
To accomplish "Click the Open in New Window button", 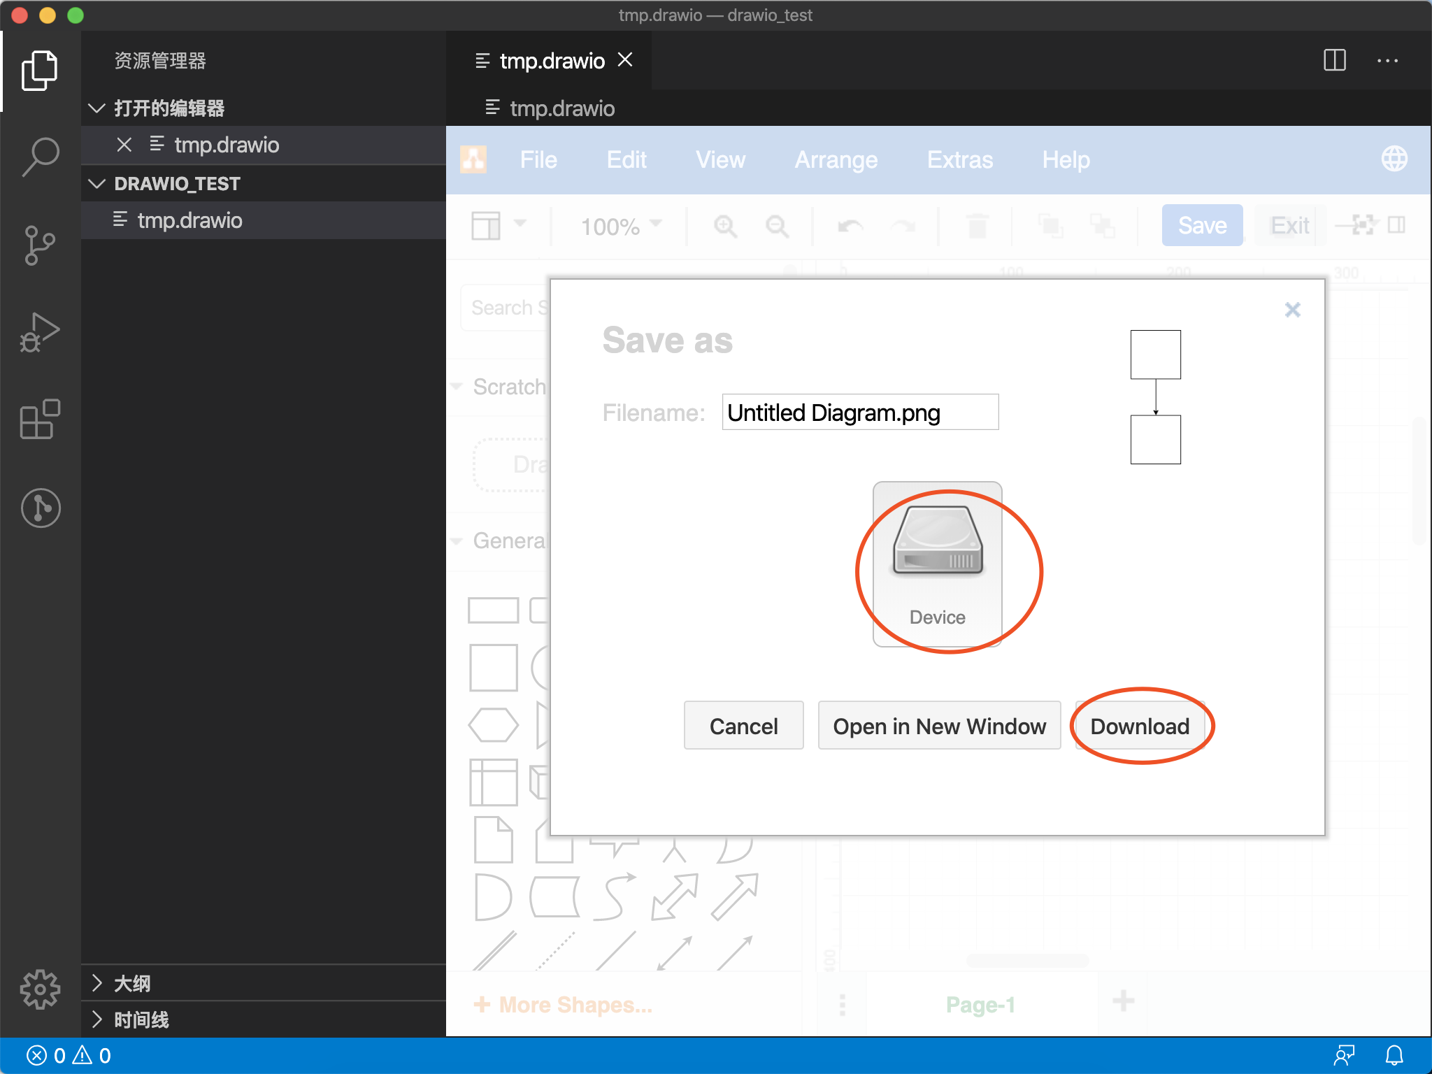I will coord(939,726).
